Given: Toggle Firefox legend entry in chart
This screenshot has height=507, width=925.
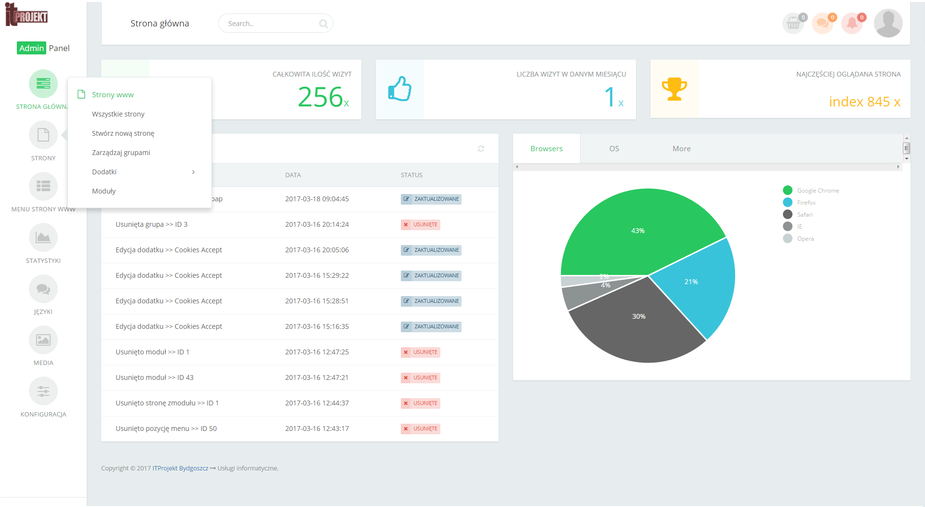Looking at the screenshot, I should [806, 203].
